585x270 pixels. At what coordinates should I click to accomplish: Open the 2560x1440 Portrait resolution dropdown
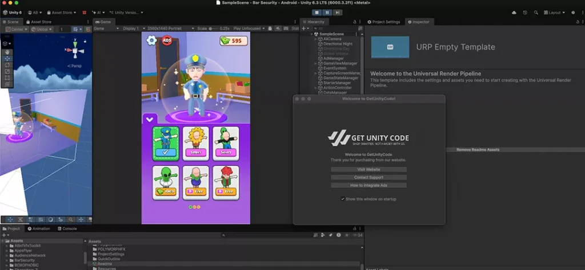click(171, 28)
